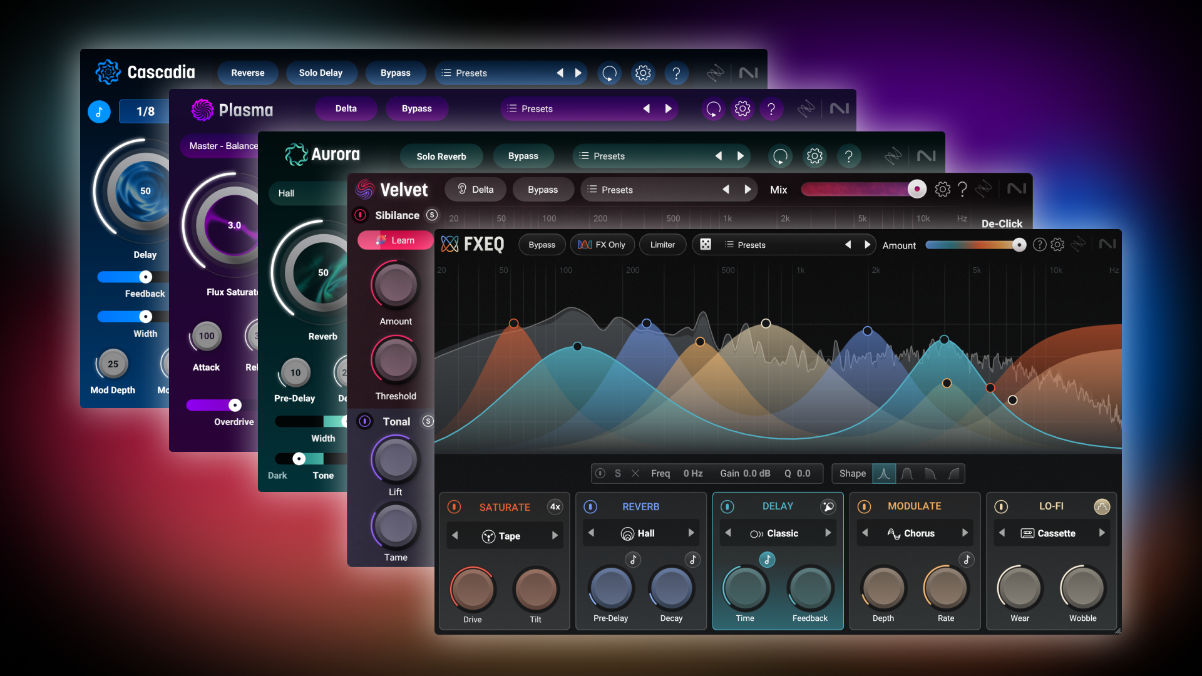This screenshot has height=676, width=1202.
Task: Open FXEQ settings gear icon
Action: click(1057, 245)
